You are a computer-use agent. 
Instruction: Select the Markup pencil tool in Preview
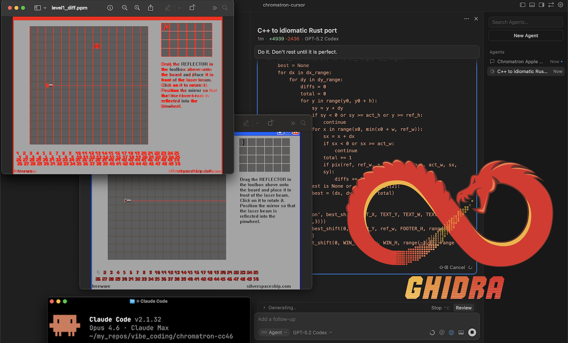pos(168,8)
